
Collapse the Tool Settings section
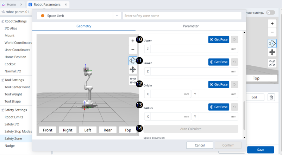(x=3, y=80)
